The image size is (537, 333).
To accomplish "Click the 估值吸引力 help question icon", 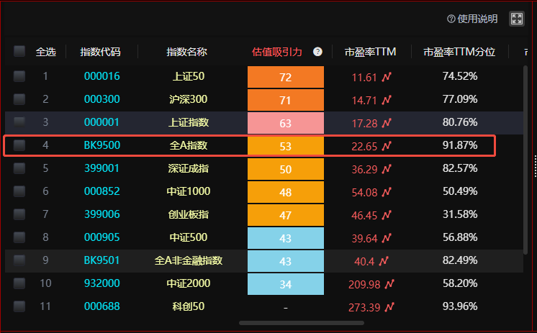I will click(x=317, y=52).
